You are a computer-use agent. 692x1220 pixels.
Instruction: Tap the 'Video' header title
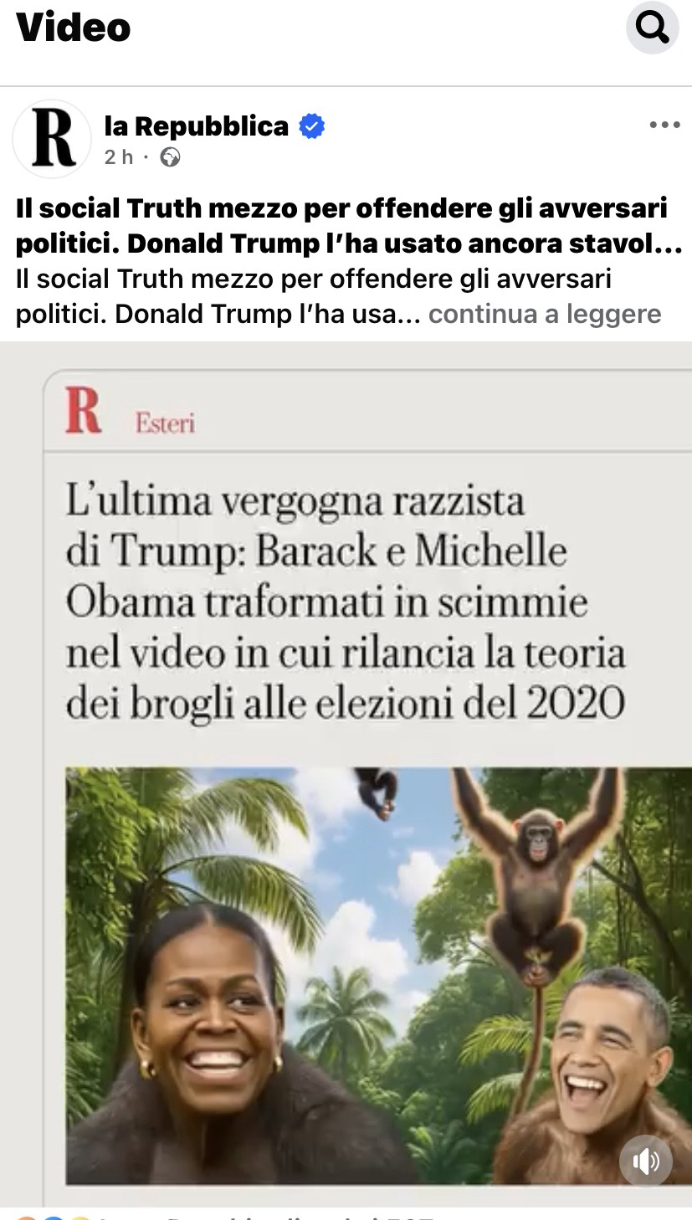click(74, 28)
